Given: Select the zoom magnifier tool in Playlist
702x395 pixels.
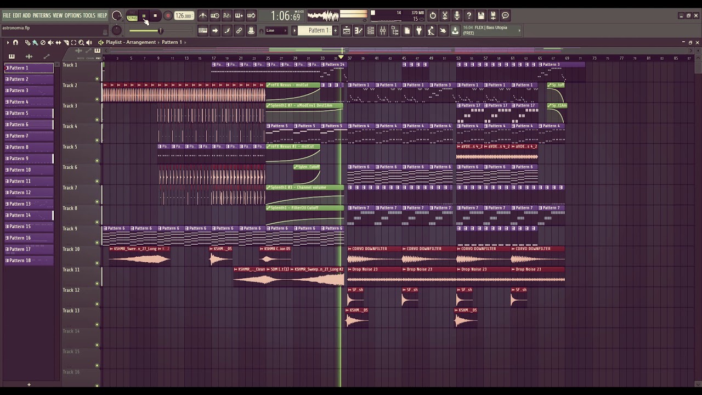Looking at the screenshot, I should (81, 42).
